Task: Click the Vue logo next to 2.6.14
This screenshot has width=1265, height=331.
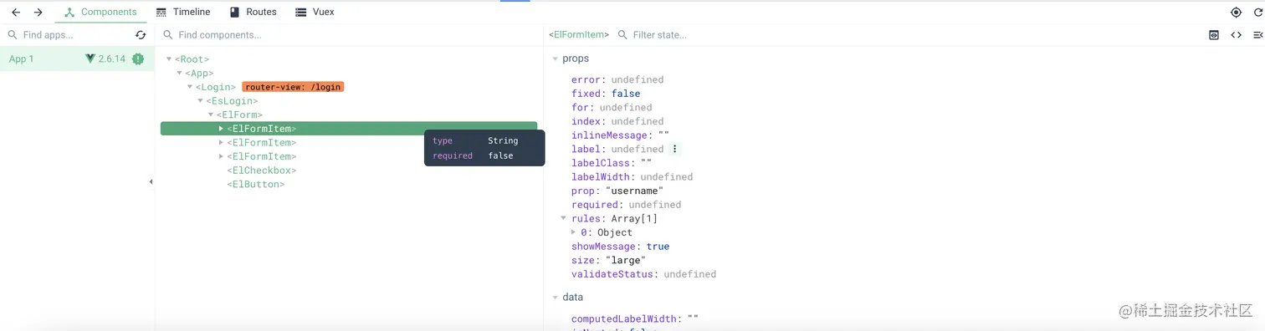Action: point(90,59)
